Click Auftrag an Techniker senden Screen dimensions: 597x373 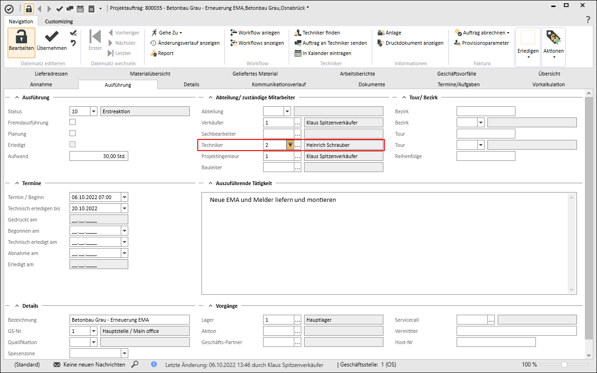click(331, 43)
